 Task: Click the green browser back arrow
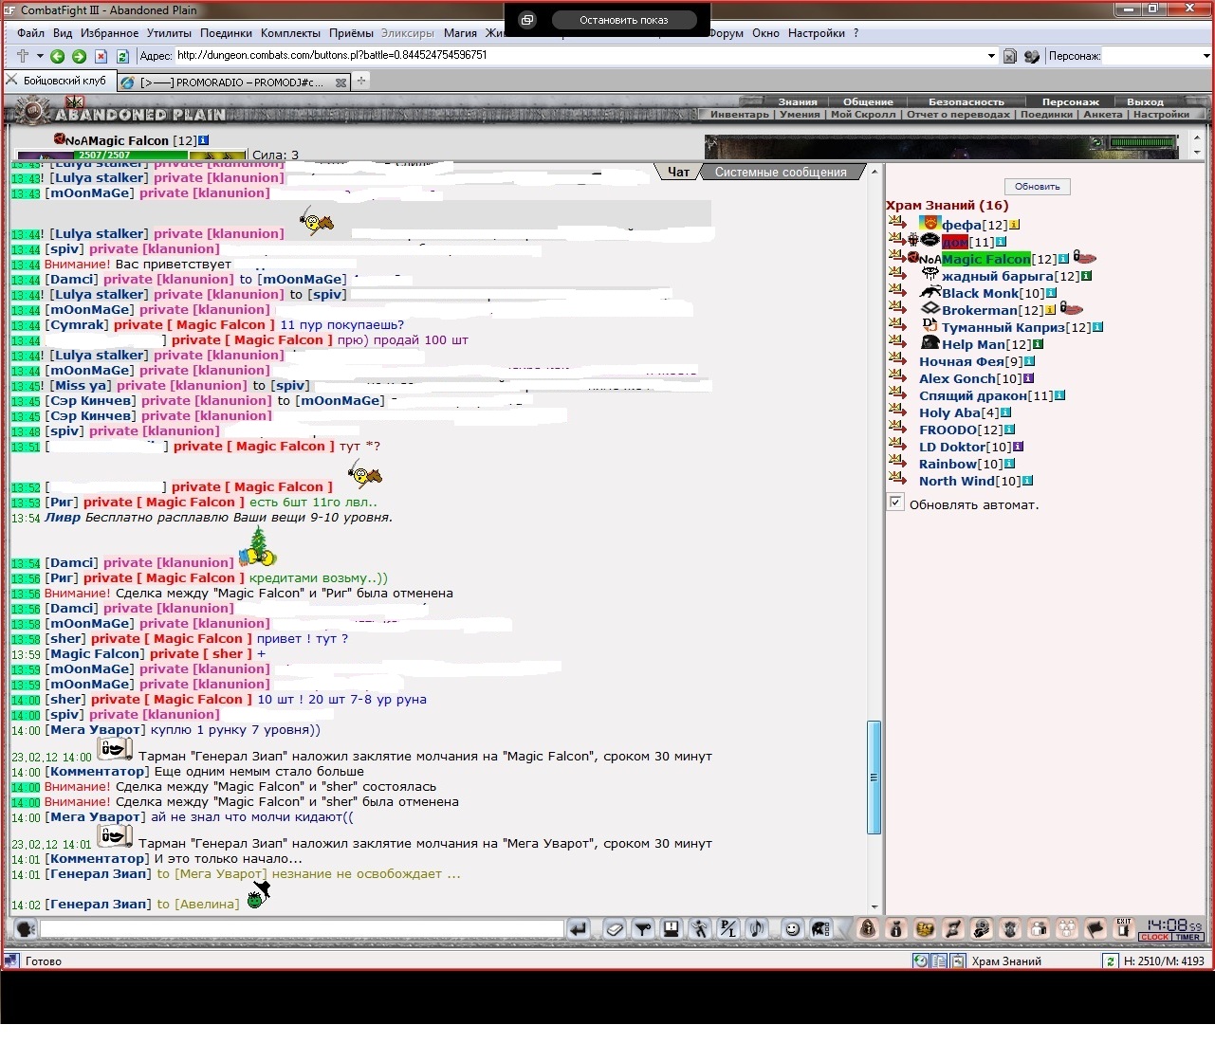(58, 56)
